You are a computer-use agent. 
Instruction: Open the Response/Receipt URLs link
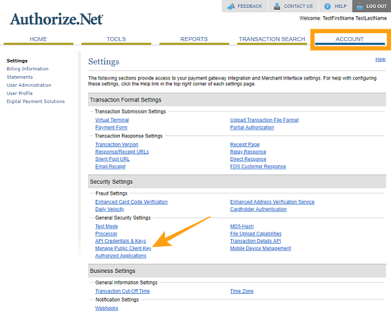click(122, 152)
